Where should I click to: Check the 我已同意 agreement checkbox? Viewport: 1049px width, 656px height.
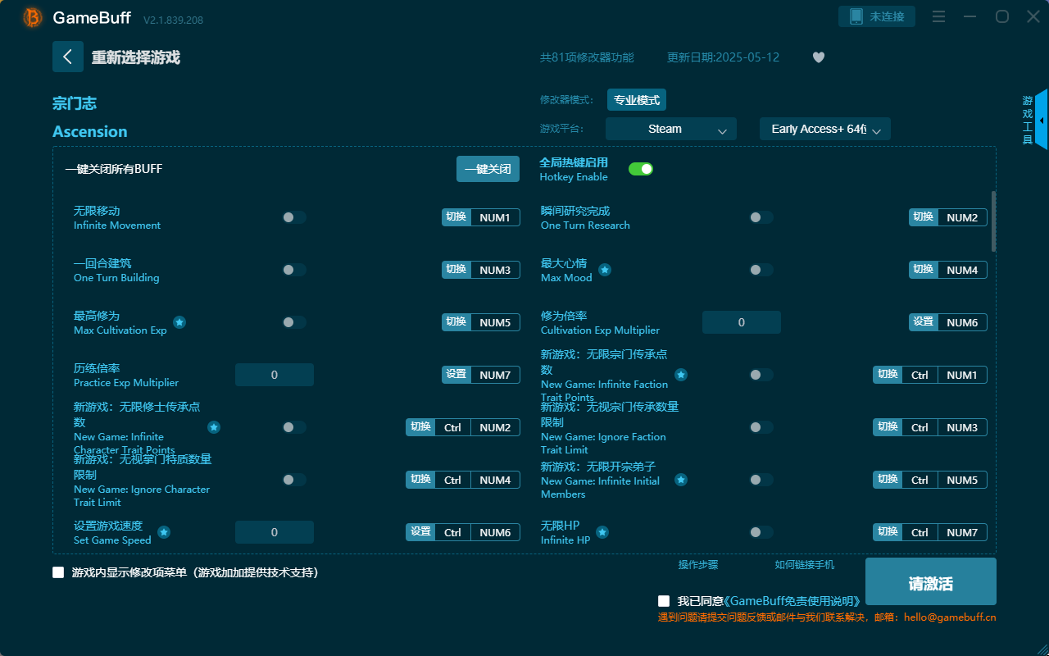click(x=664, y=600)
